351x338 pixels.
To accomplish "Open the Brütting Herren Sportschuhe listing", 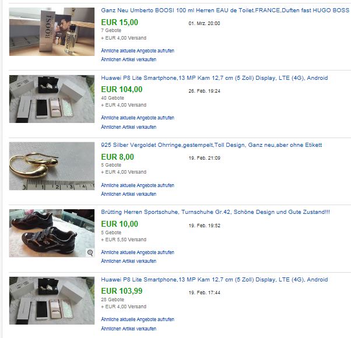I will click(x=215, y=212).
